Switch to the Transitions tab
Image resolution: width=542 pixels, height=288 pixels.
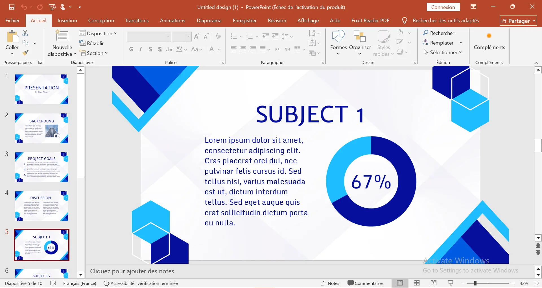coord(137,21)
